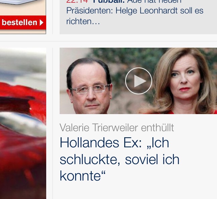Click the red bestellen button
Viewport: 217px width, 199px height.
[x=23, y=22]
